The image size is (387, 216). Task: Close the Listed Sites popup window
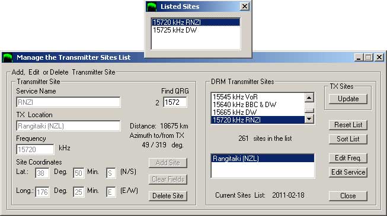[244, 6]
